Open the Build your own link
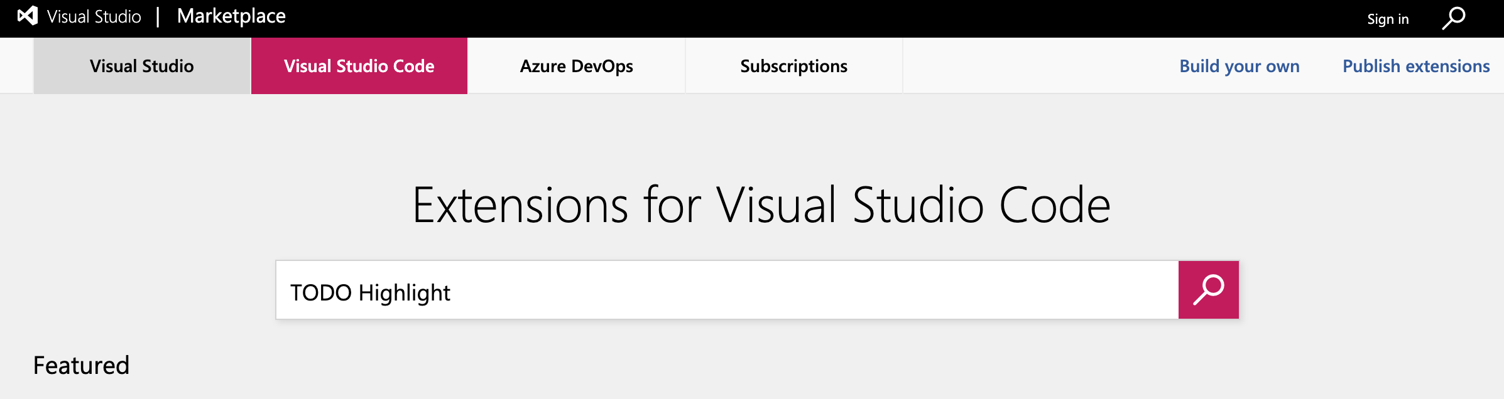 point(1240,66)
